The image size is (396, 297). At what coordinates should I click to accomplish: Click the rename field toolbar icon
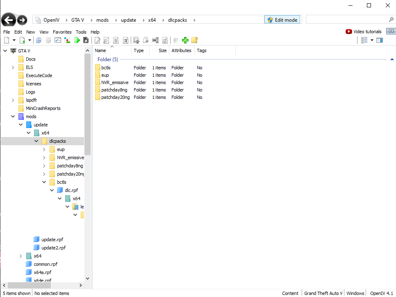pyautogui.click(x=155, y=40)
